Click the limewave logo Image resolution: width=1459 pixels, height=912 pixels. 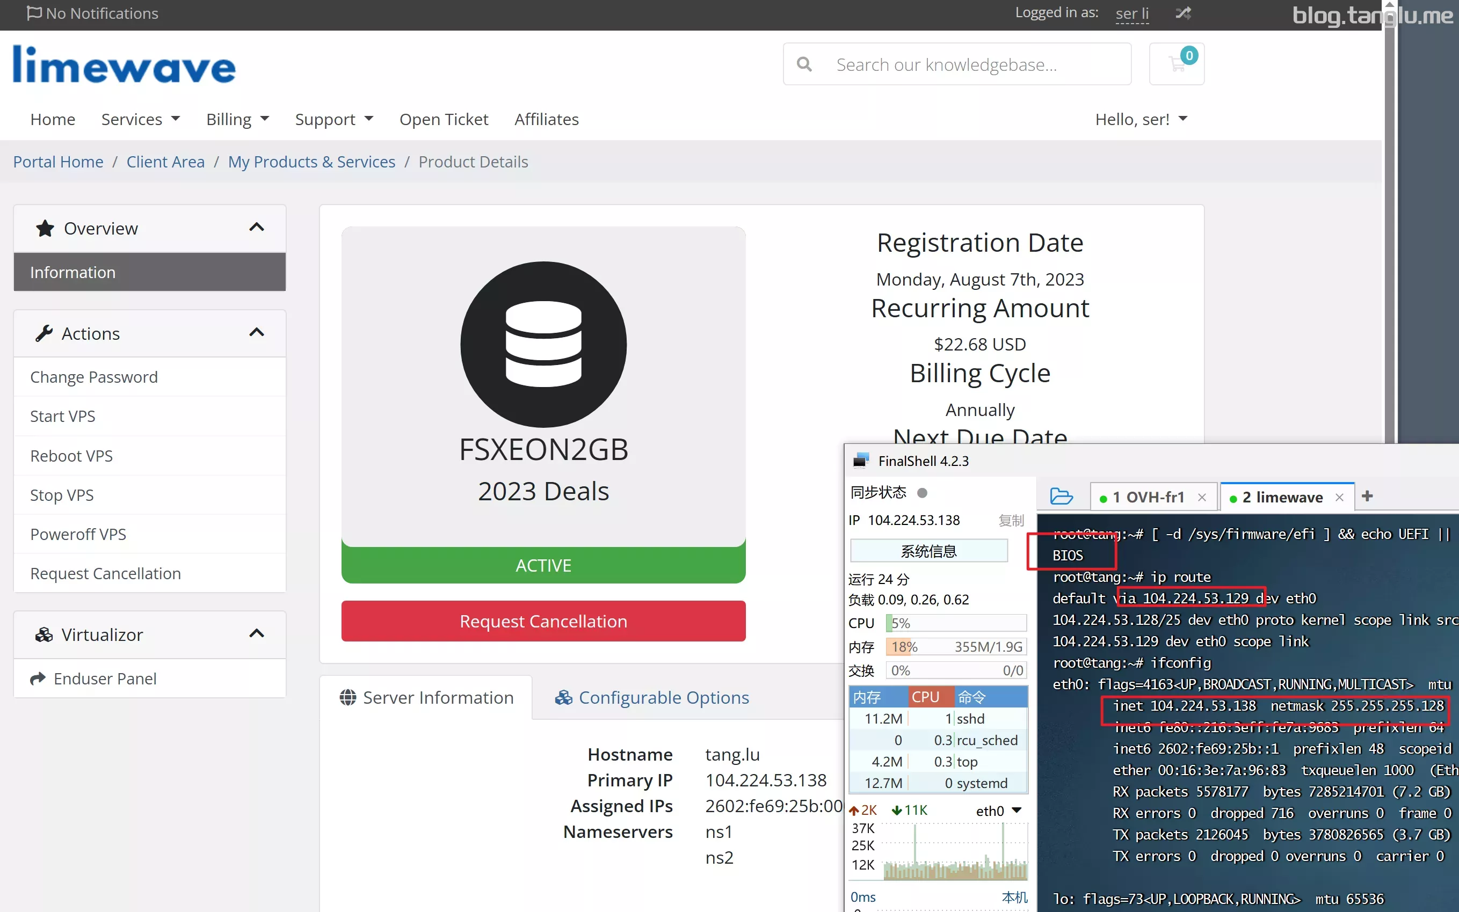pos(124,64)
